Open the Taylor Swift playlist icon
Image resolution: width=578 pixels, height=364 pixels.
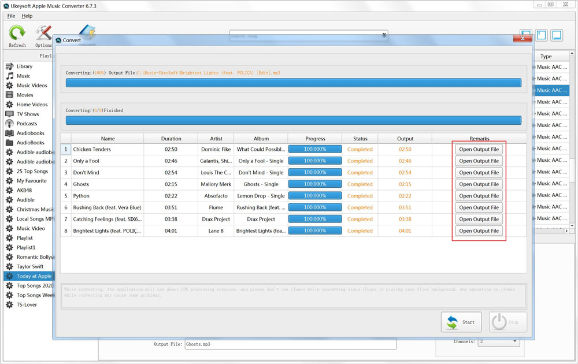pyautogui.click(x=10, y=267)
